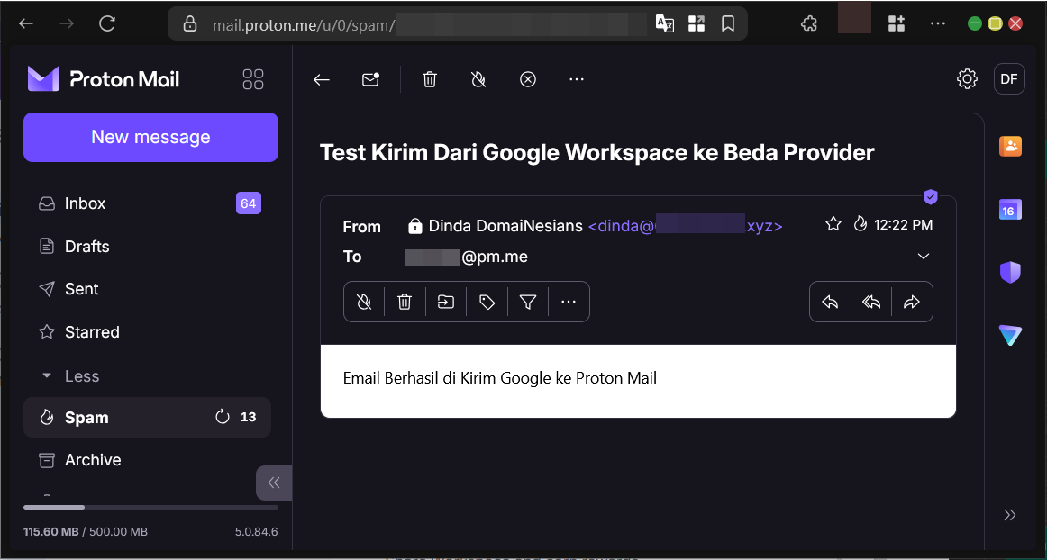
Task: Click the verified shield badge on message
Action: point(931,197)
